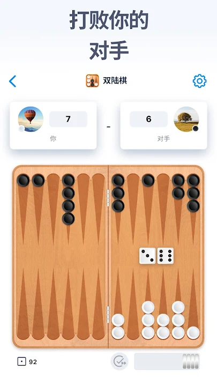The image size is (217, 386).
Task: Tap the borne-off checkers tray
Action: pyautogui.click(x=167, y=361)
